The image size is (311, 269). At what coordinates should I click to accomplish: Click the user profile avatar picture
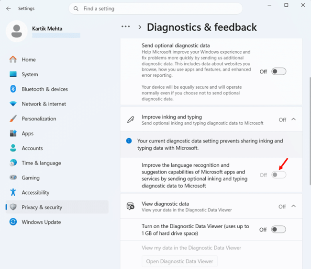[x=17, y=31]
